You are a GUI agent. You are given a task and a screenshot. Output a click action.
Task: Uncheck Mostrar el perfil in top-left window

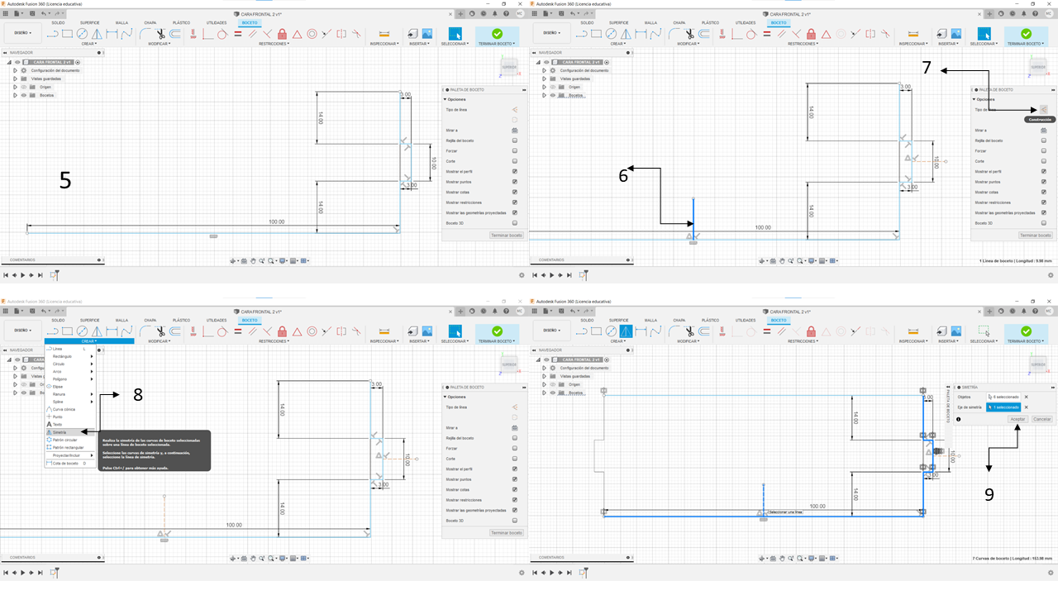pyautogui.click(x=514, y=171)
